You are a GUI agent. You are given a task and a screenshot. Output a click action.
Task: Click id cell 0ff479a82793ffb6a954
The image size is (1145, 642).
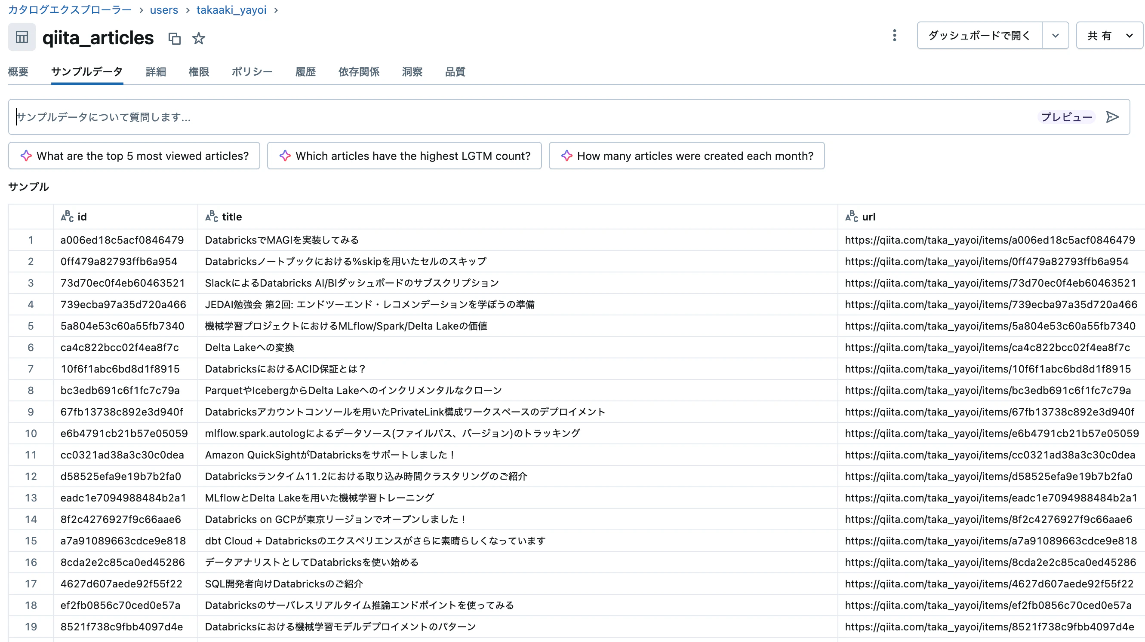coord(119,262)
